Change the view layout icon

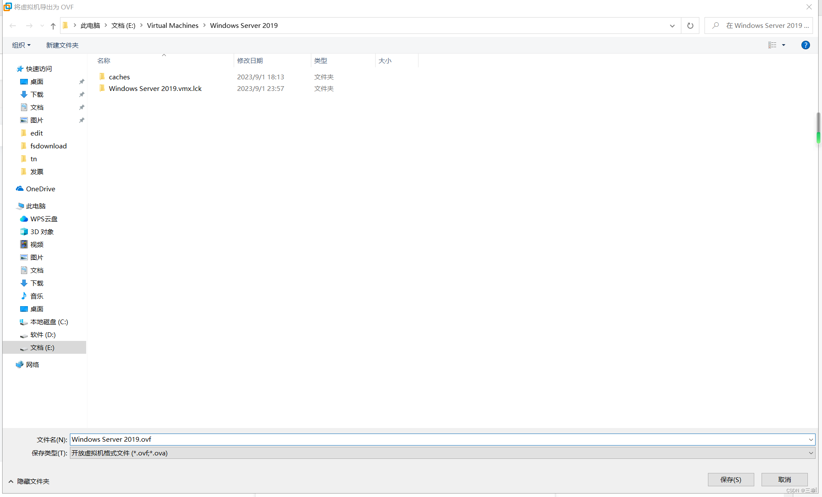(772, 45)
